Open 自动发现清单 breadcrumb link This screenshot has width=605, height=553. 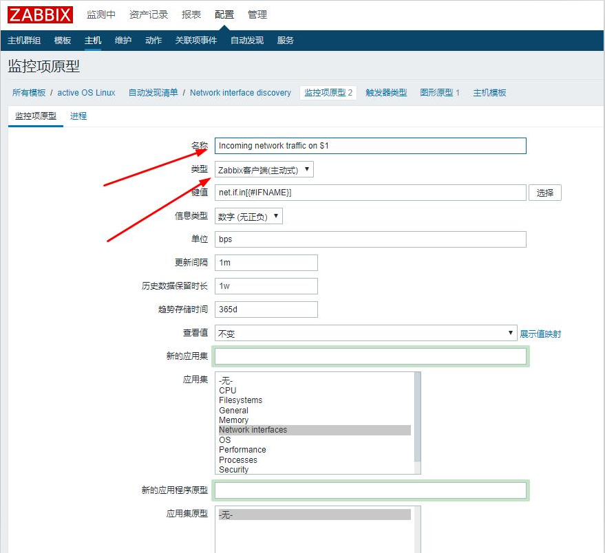153,93
